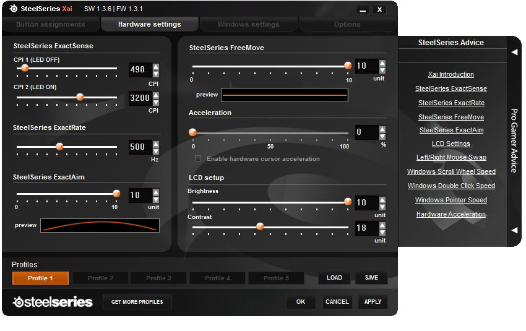This screenshot has height=331, width=526.
Task: Decrease CPI 2 value with down arrow
Action: click(x=156, y=101)
